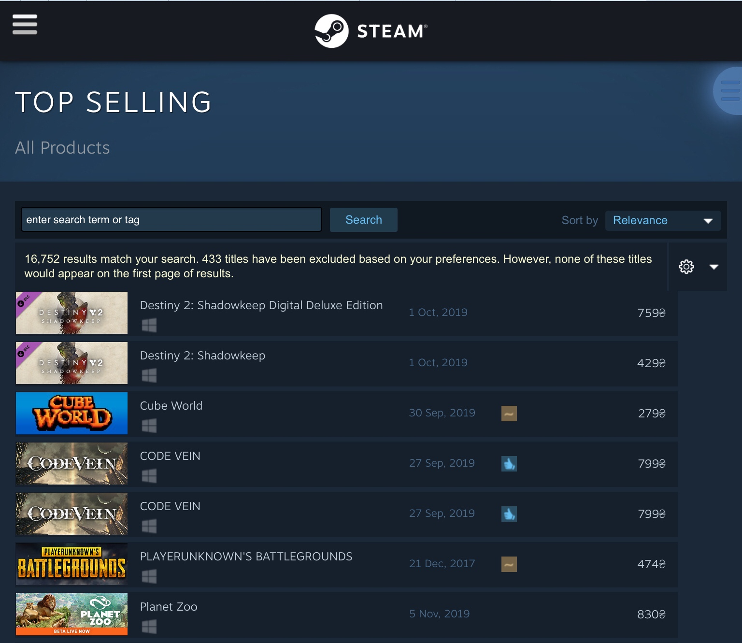This screenshot has height=643, width=742.
Task: Open the hamburger navigation menu
Action: point(25,24)
